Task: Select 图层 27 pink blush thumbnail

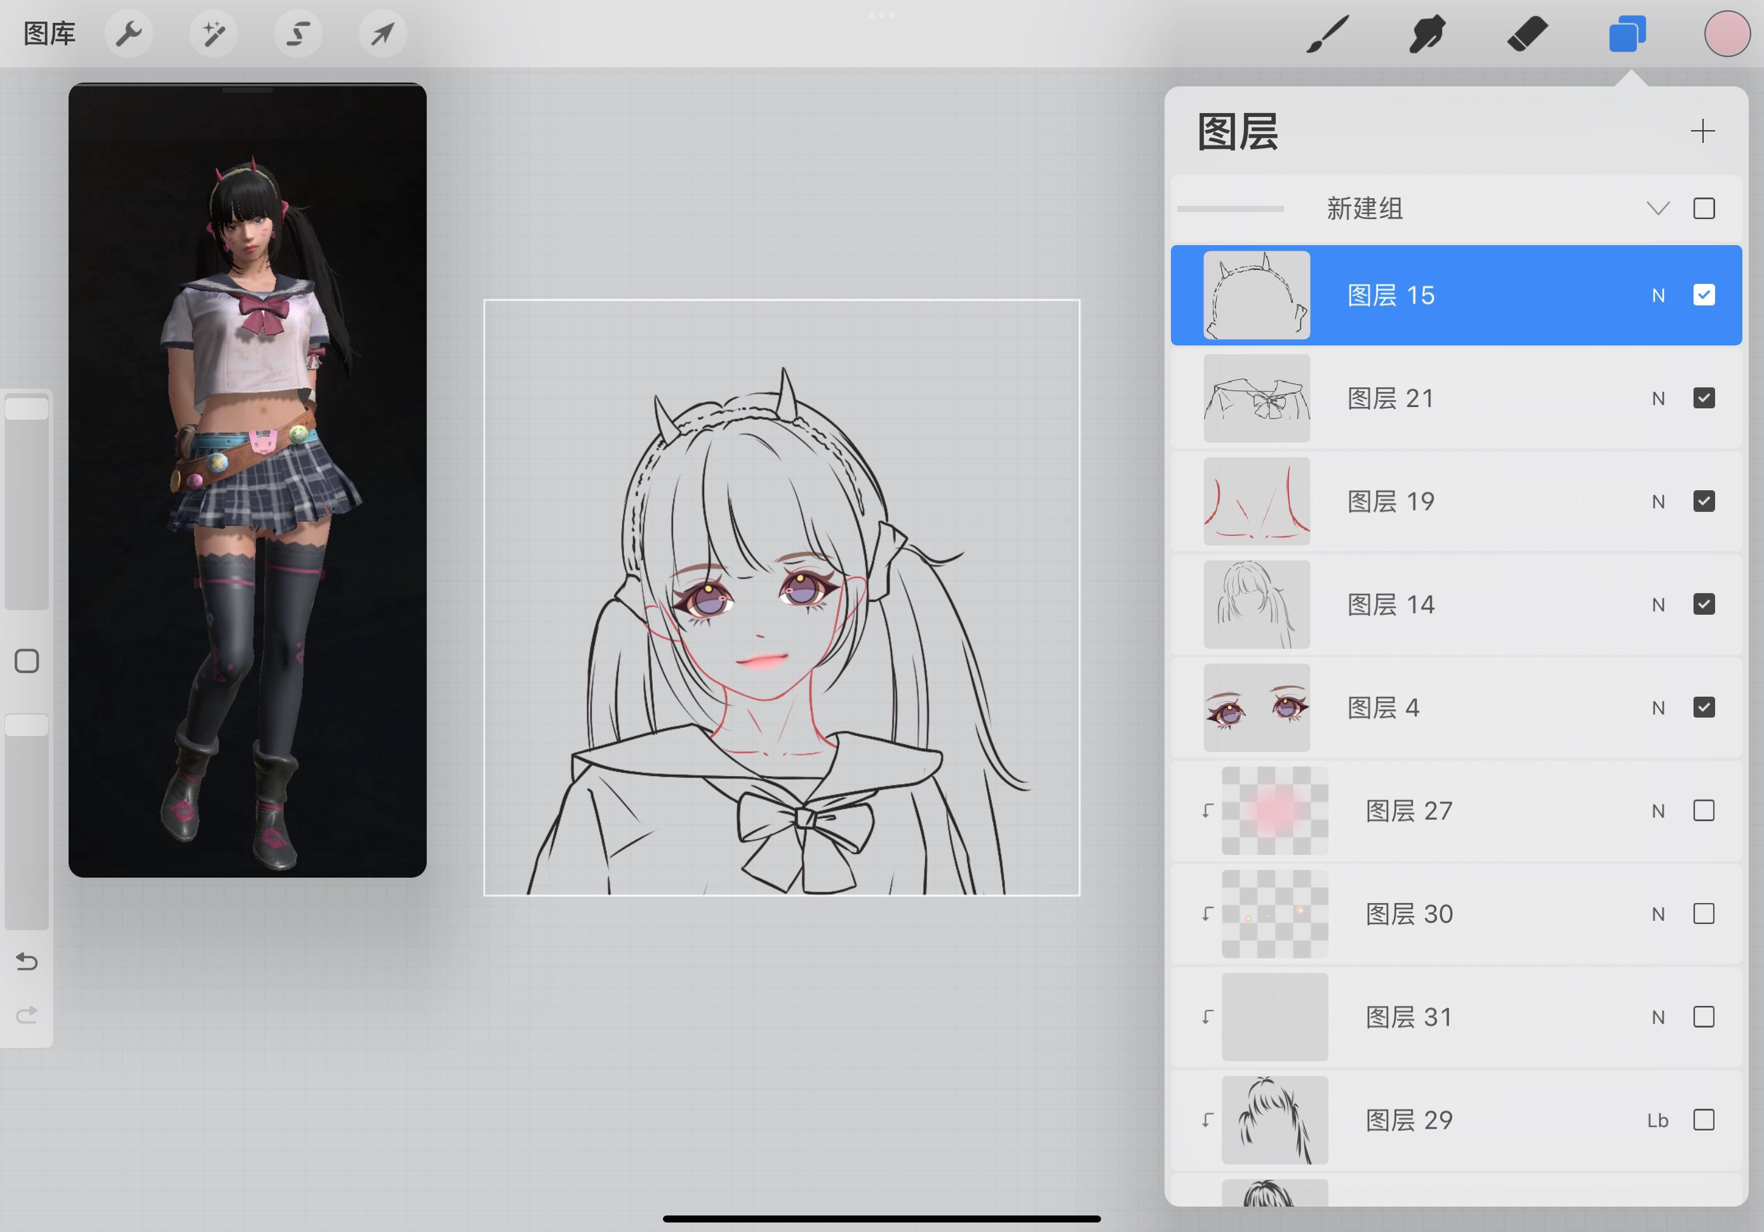Action: tap(1274, 810)
